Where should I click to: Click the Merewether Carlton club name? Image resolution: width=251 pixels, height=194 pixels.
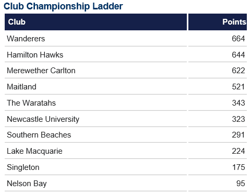point(41,71)
